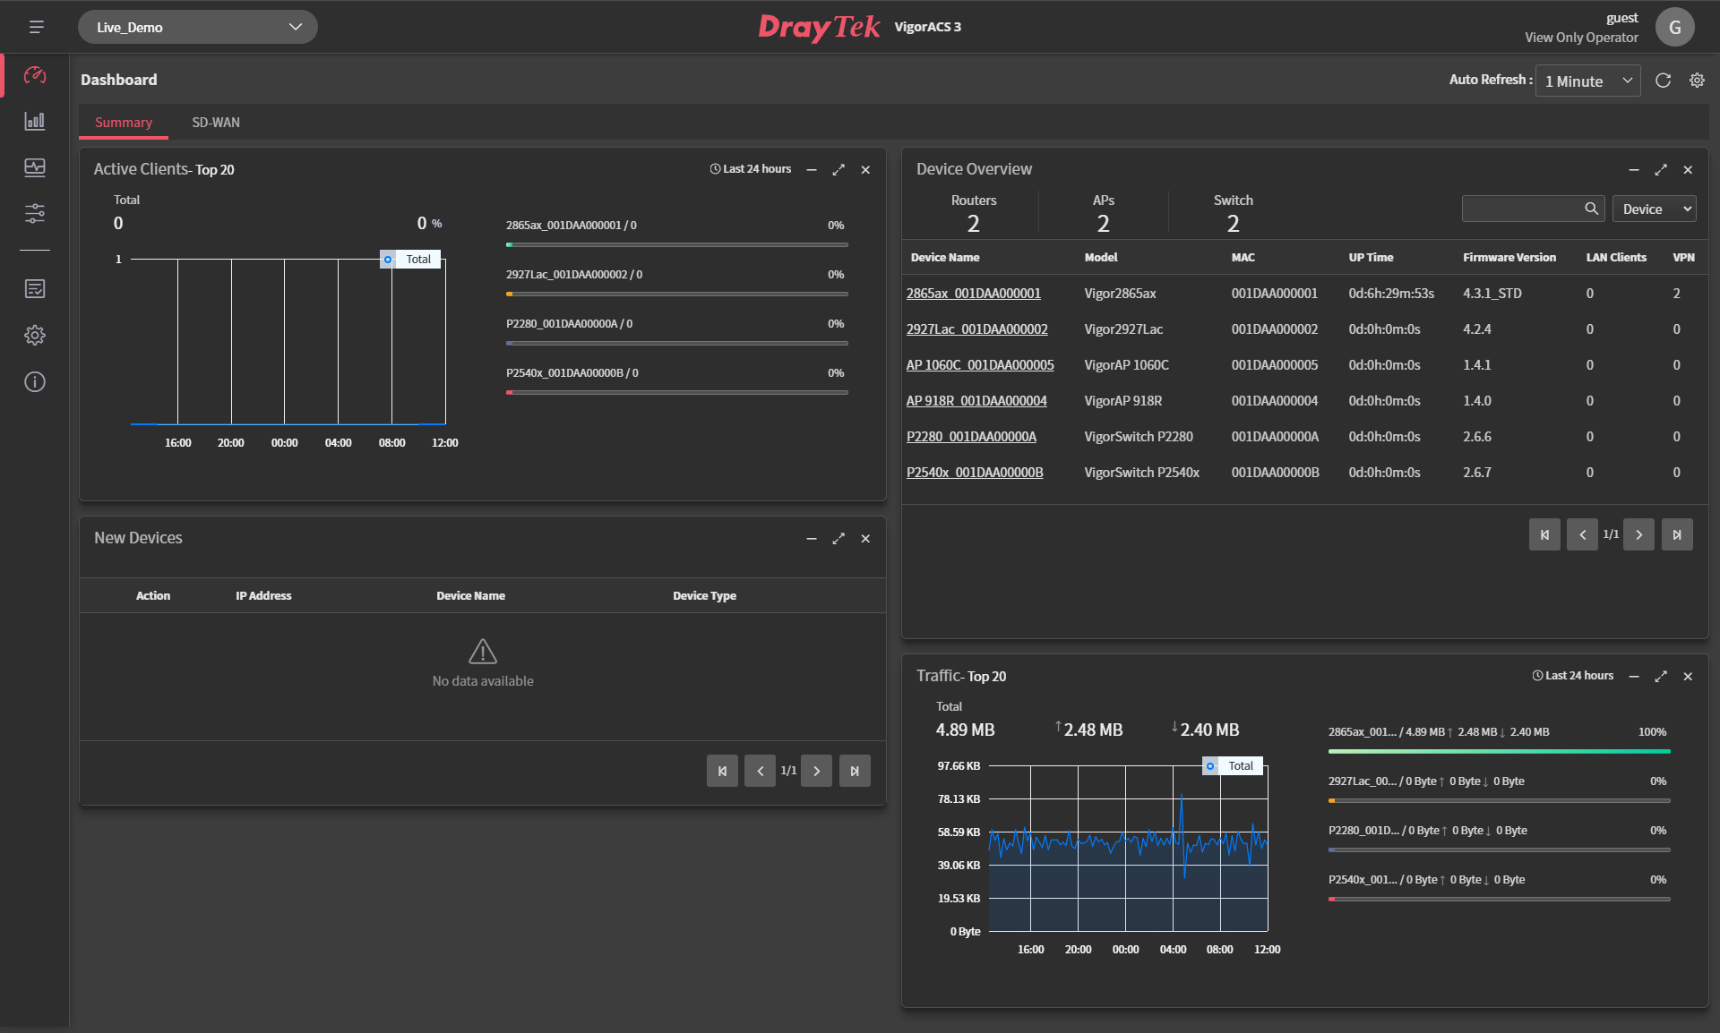Open the system gear icon in sidebar

35,335
